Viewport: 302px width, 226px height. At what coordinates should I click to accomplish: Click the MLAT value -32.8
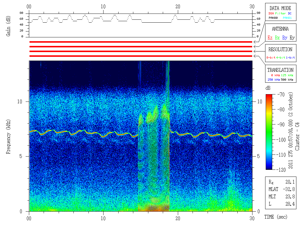(289, 189)
